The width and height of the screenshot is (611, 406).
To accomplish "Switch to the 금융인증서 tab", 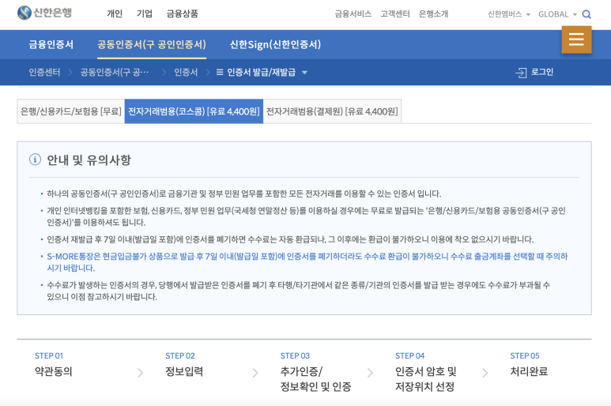I will pyautogui.click(x=51, y=44).
